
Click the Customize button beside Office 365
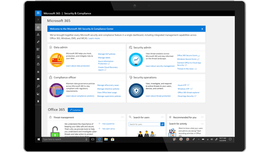[x=76, y=110]
